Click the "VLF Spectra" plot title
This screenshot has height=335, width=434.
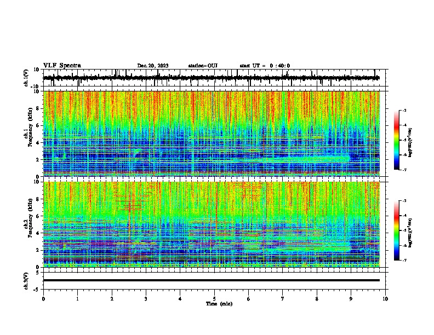pyautogui.click(x=62, y=66)
